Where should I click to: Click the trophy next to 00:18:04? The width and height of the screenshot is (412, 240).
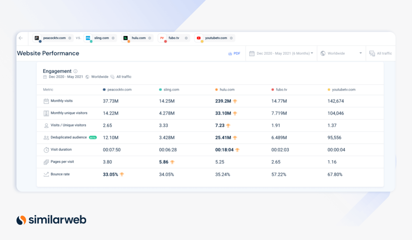pyautogui.click(x=237, y=150)
